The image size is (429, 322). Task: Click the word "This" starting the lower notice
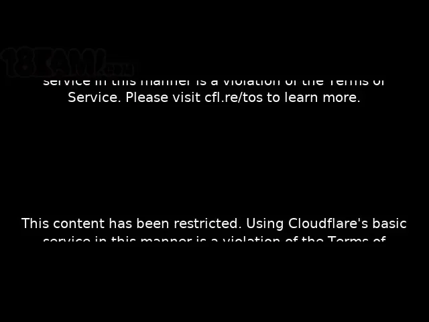click(x=35, y=223)
